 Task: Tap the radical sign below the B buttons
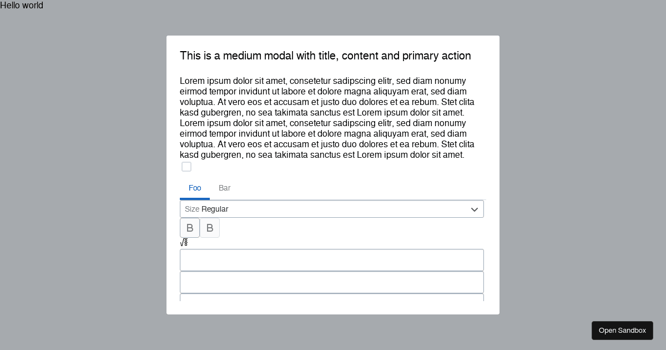pos(184,243)
